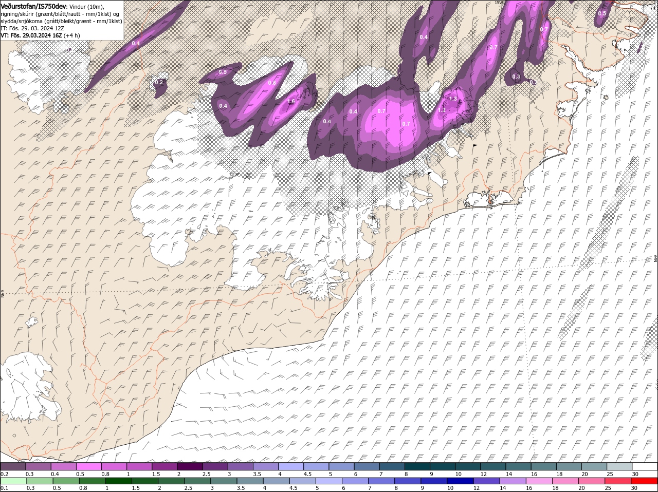Pick dark teal upper swatch between 8 and 9
This screenshot has height=492, width=658.
[x=417, y=466]
